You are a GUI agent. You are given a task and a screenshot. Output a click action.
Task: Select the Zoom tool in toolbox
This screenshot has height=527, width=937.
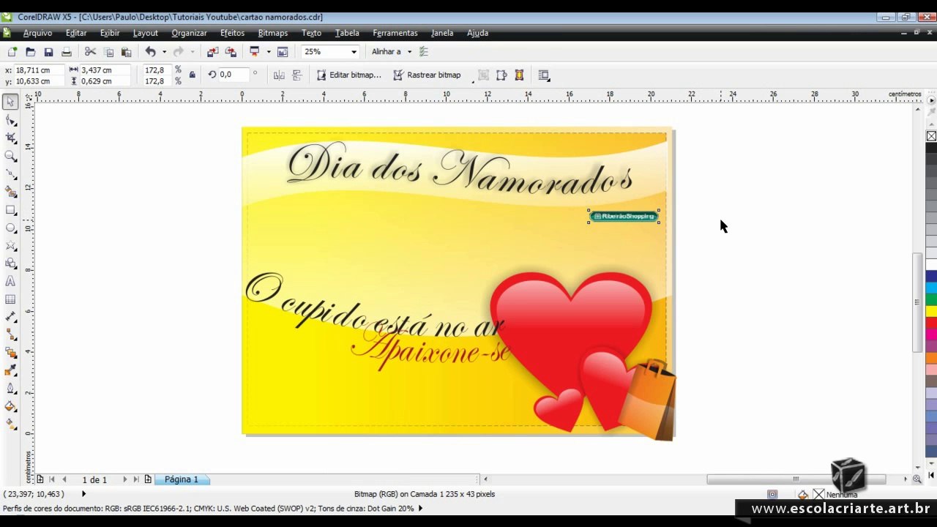click(x=11, y=156)
